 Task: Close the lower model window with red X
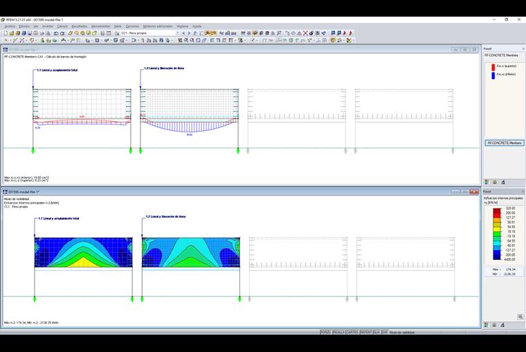click(474, 192)
